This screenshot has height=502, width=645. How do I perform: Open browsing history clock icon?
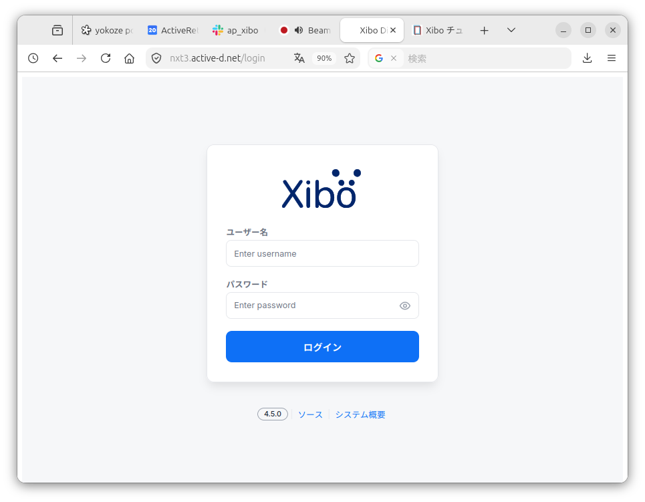(x=33, y=58)
